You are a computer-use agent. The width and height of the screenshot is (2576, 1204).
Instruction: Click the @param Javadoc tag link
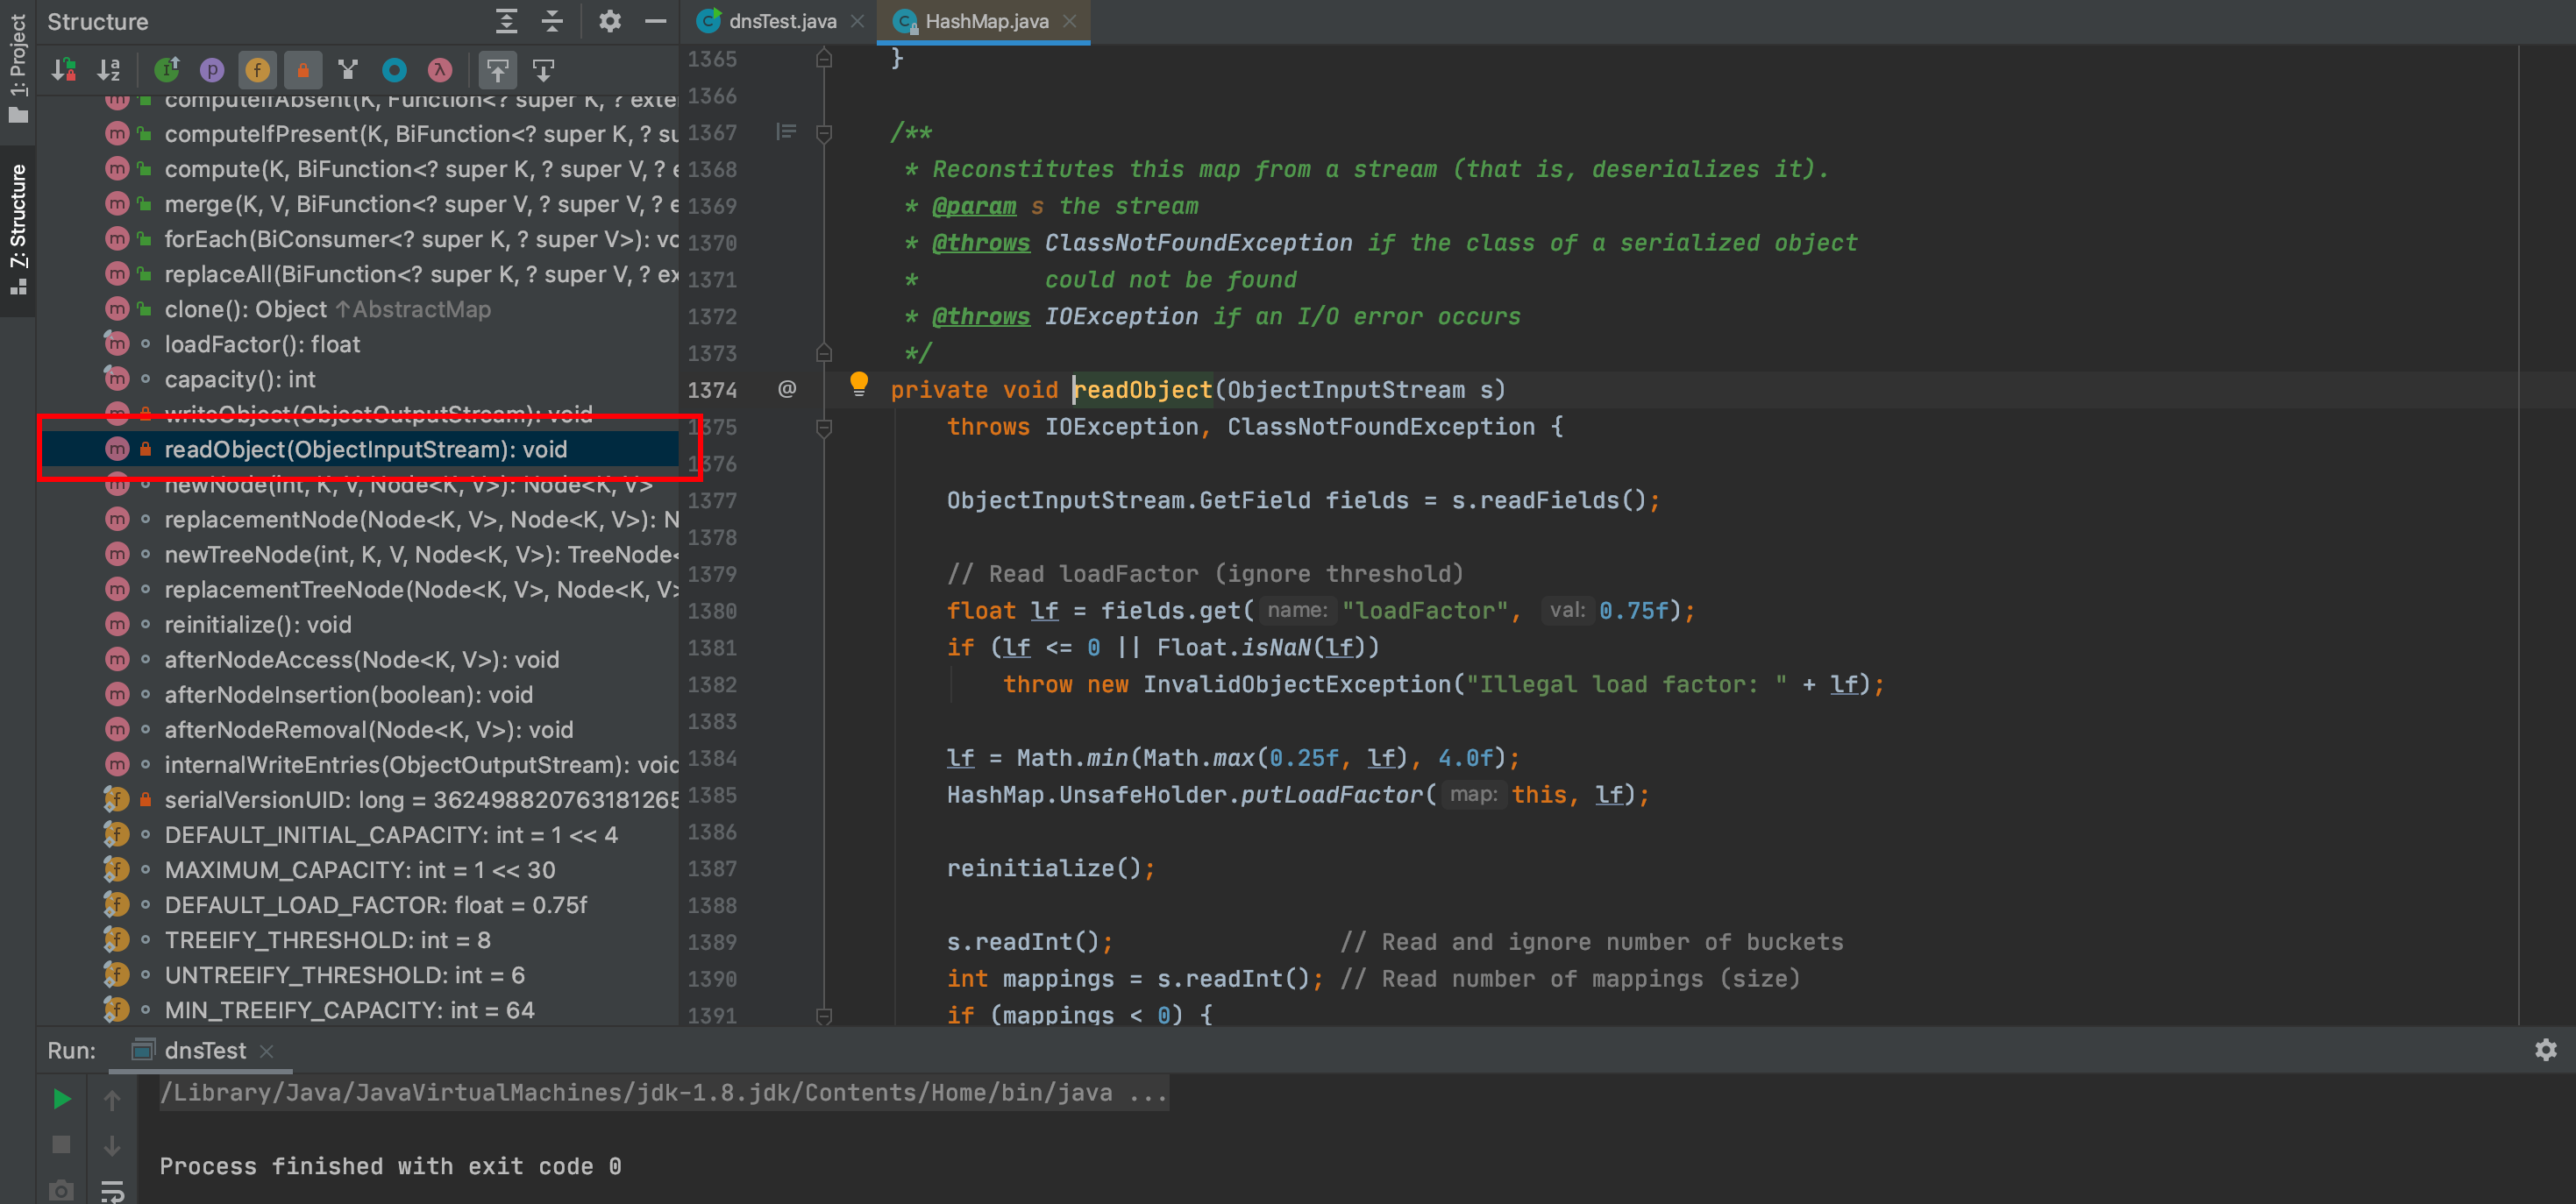tap(974, 206)
